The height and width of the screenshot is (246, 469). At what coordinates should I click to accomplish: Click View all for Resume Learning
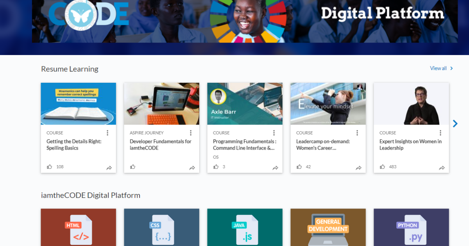tap(442, 68)
